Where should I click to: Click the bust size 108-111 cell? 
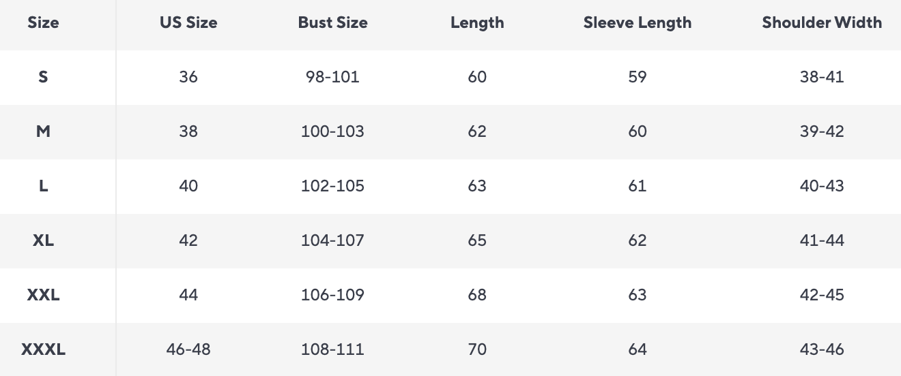(x=332, y=349)
